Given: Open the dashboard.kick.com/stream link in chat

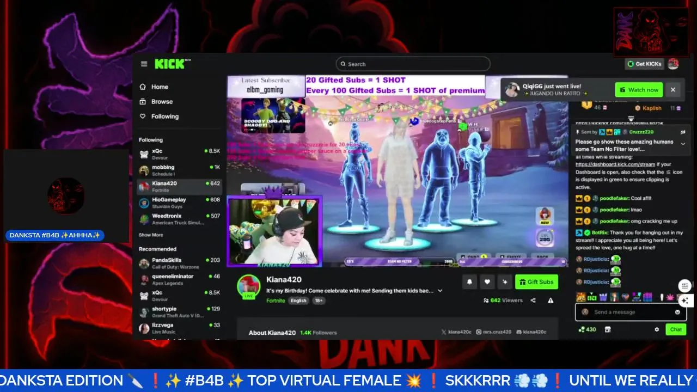Looking at the screenshot, I should [x=615, y=164].
